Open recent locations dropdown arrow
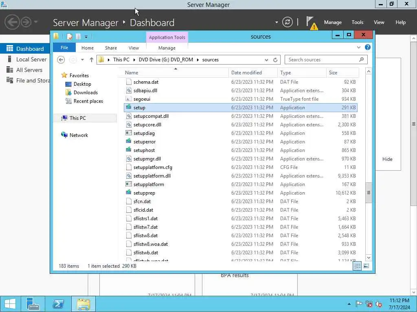Image resolution: width=417 pixels, height=312 pixels. pyautogui.click(x=82, y=60)
